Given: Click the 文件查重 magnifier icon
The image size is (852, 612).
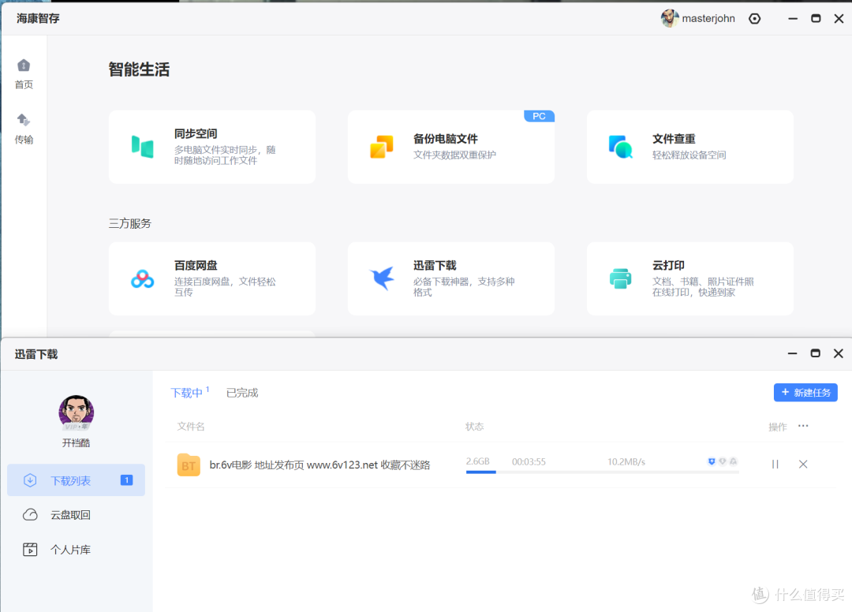Looking at the screenshot, I should pyautogui.click(x=621, y=147).
